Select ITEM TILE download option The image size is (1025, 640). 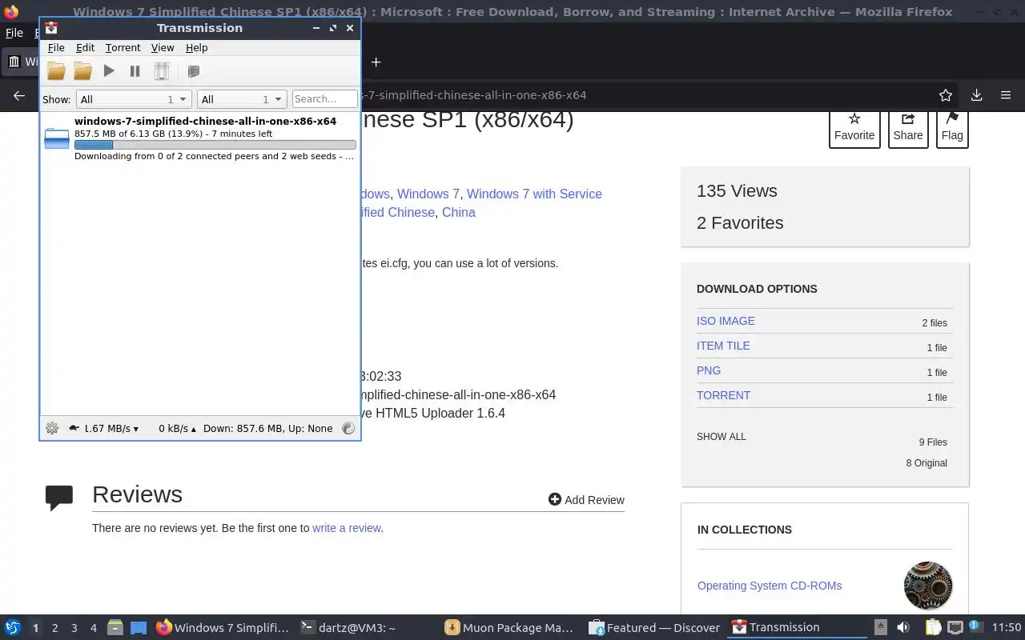723,346
